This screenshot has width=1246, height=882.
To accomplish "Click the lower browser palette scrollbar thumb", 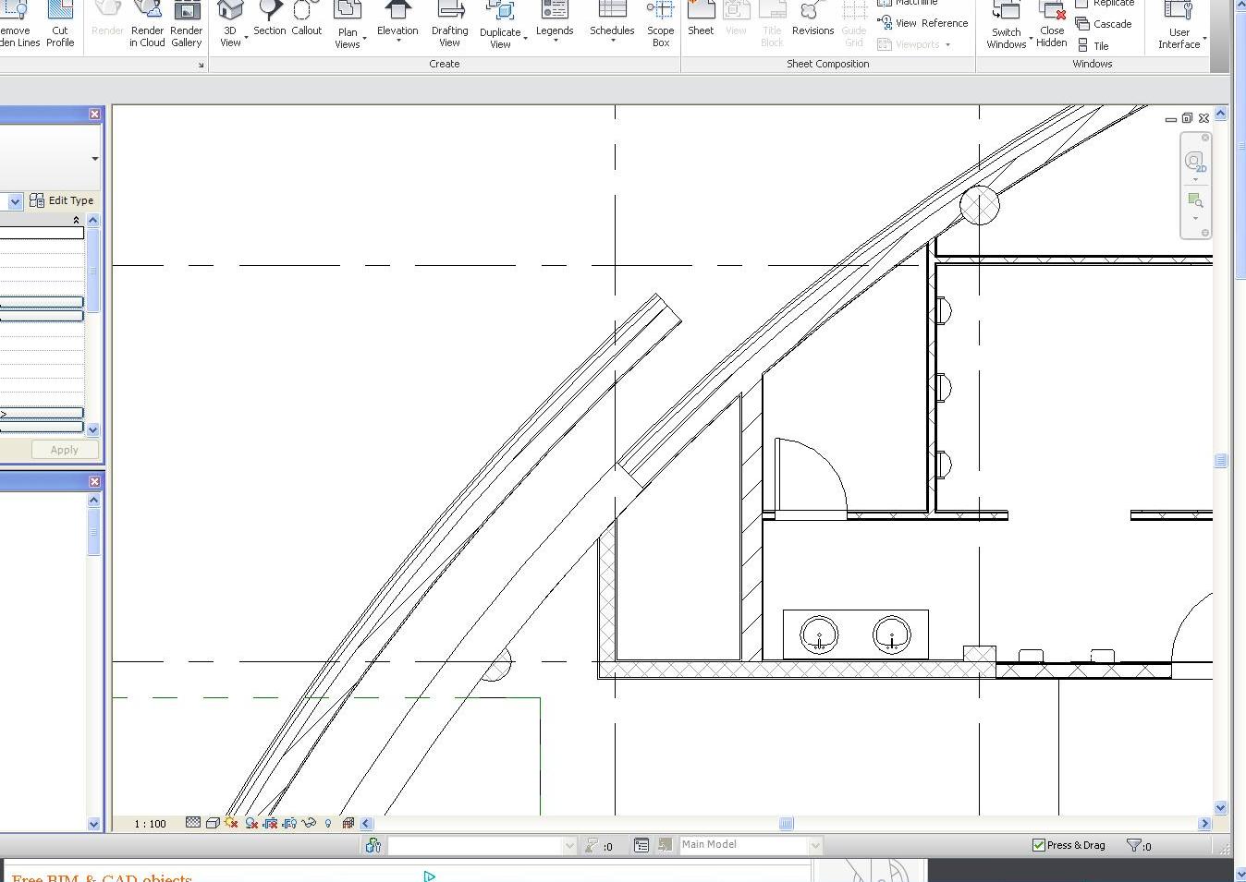I will (x=93, y=532).
